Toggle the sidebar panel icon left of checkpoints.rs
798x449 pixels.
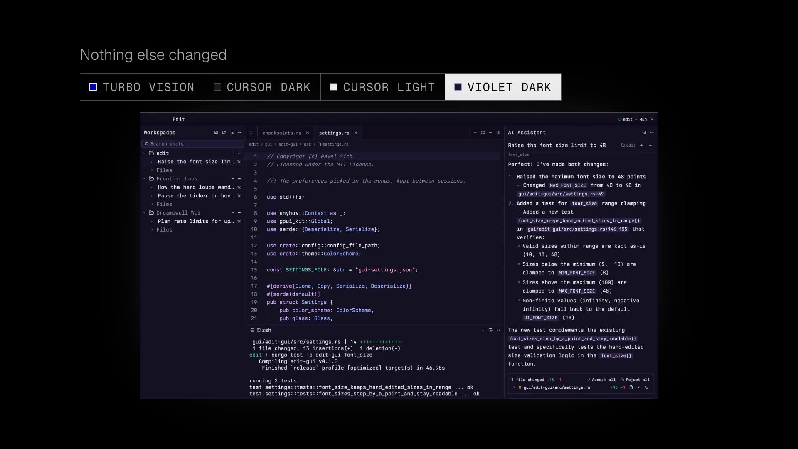click(x=251, y=133)
